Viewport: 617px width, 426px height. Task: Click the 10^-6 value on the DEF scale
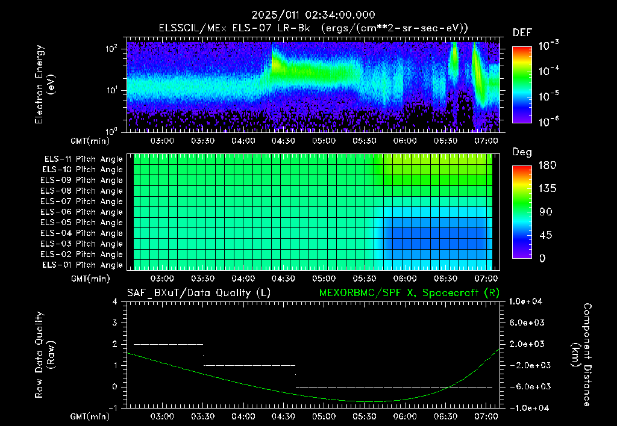(548, 122)
